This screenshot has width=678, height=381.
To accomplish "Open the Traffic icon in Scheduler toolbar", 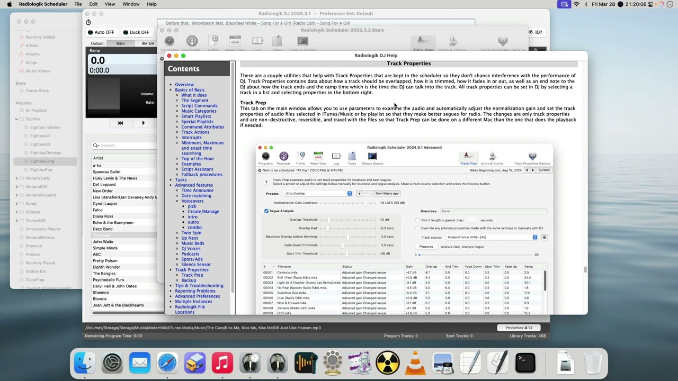I will tap(213, 43).
